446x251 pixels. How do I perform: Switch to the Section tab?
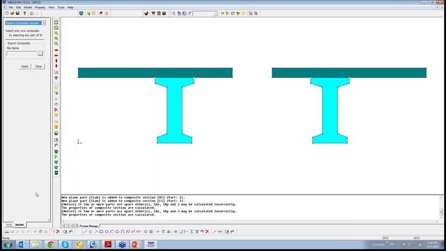pyautogui.click(x=20, y=225)
